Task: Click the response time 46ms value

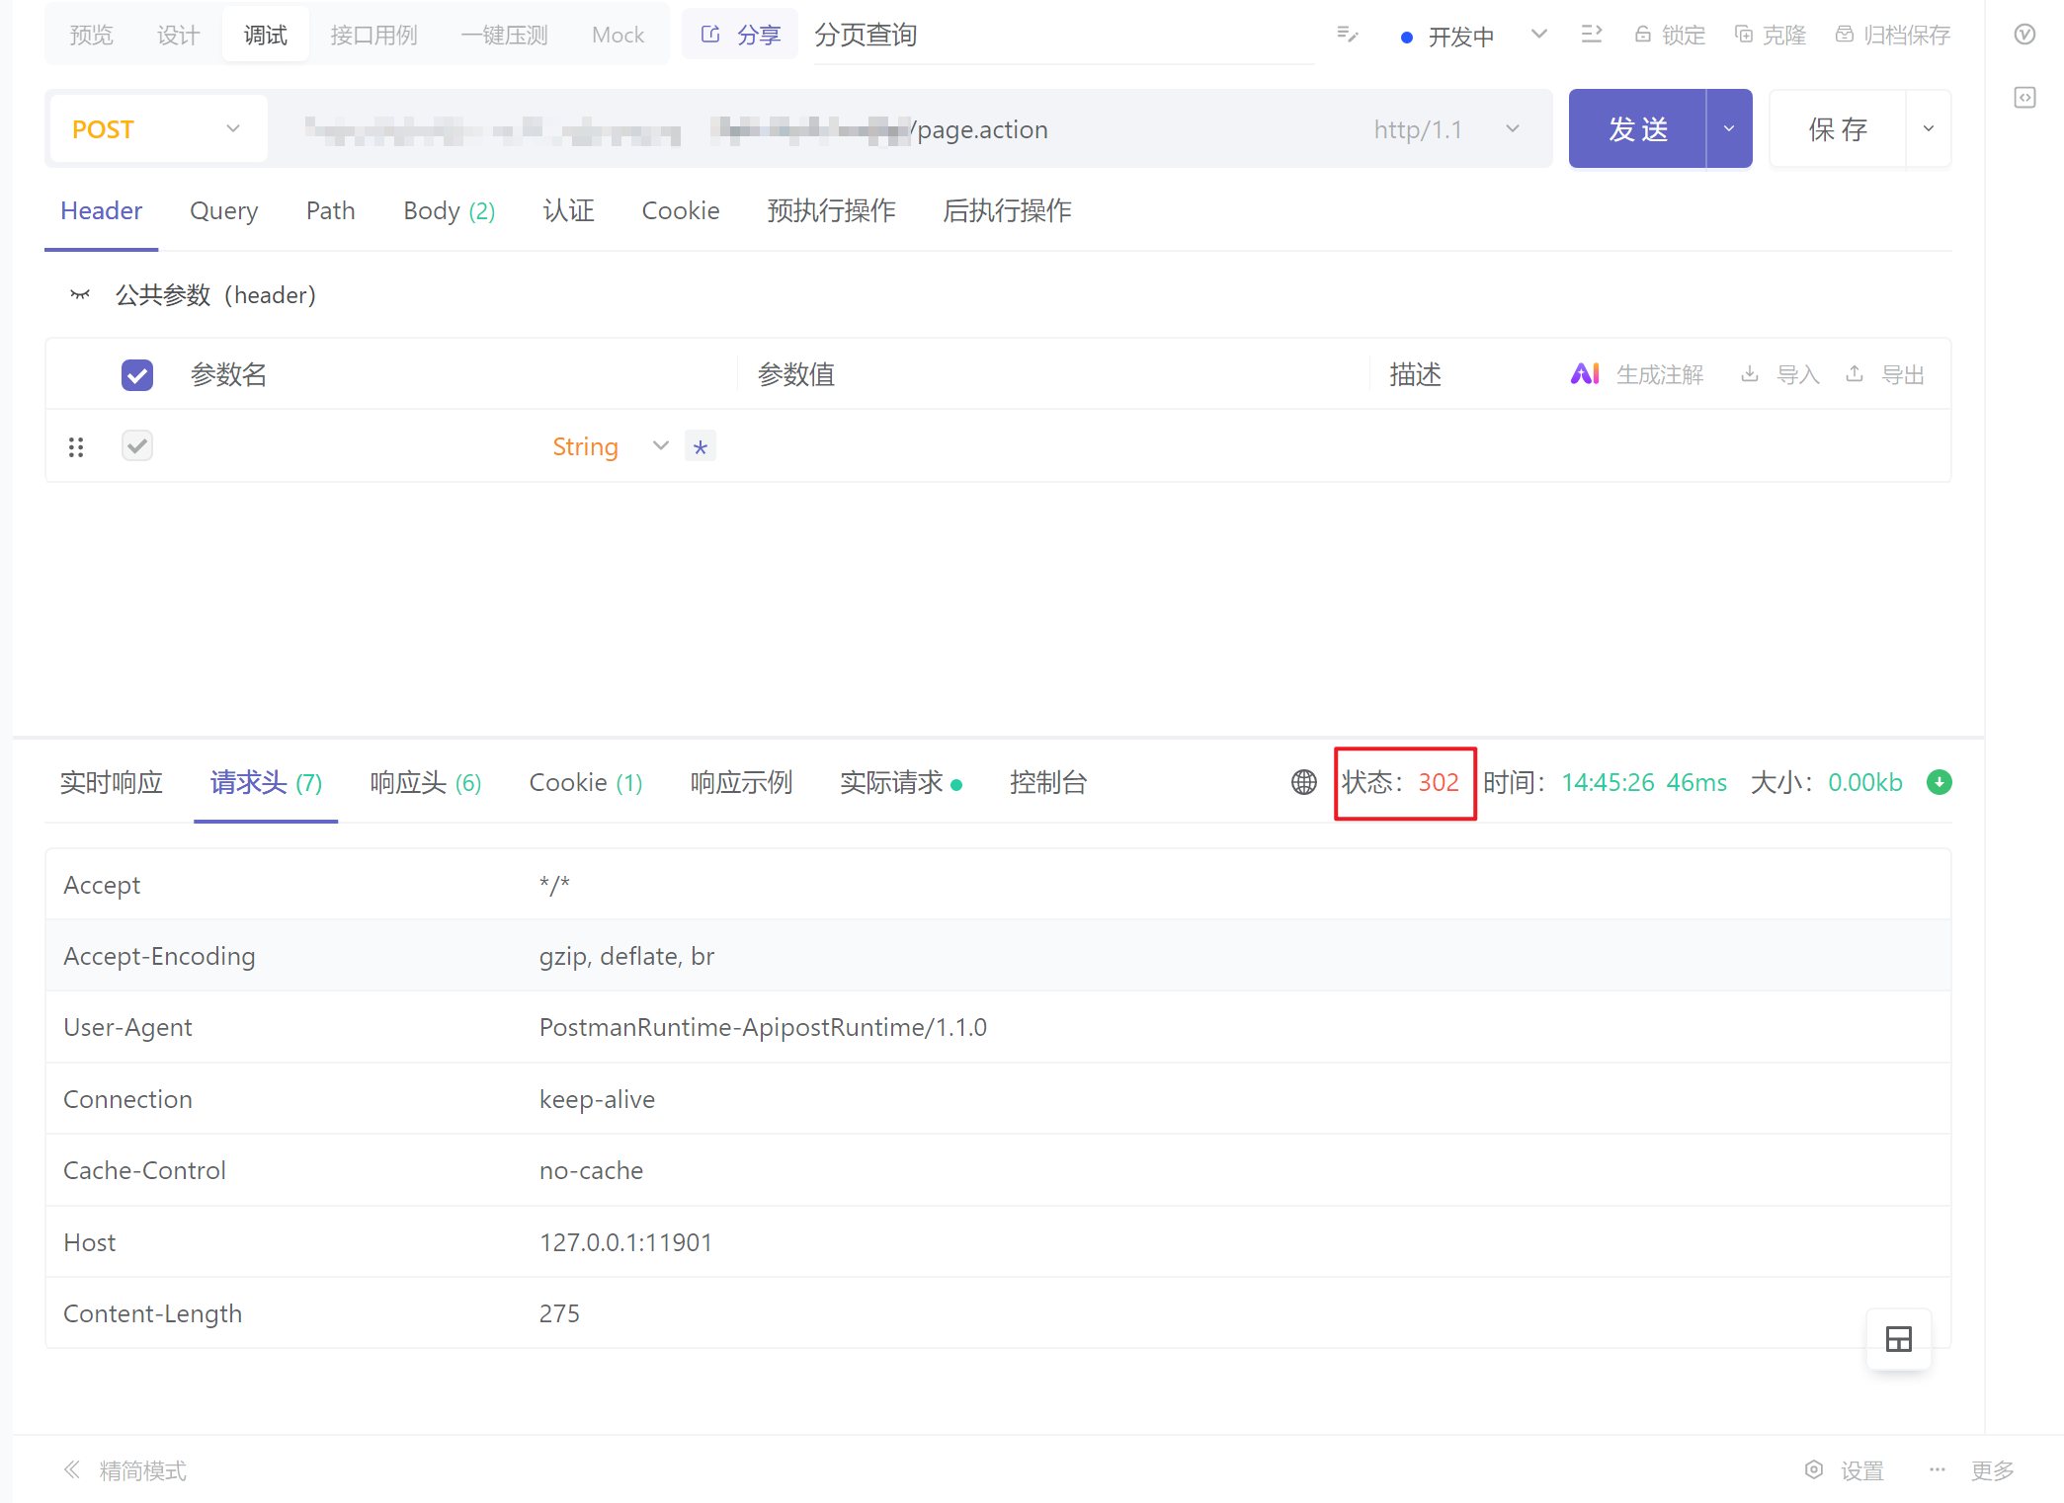Action: (1696, 782)
